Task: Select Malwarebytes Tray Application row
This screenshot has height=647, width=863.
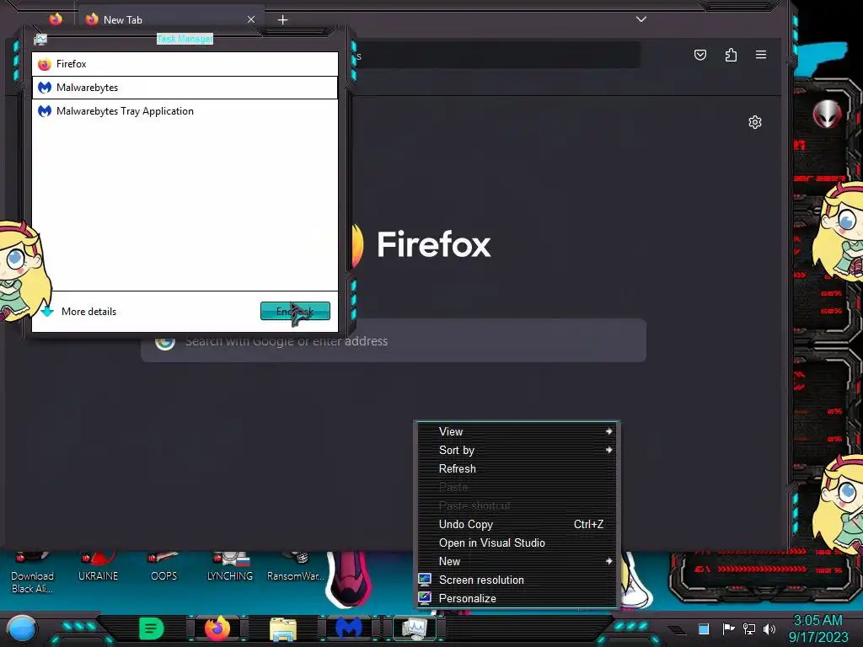Action: (x=185, y=111)
